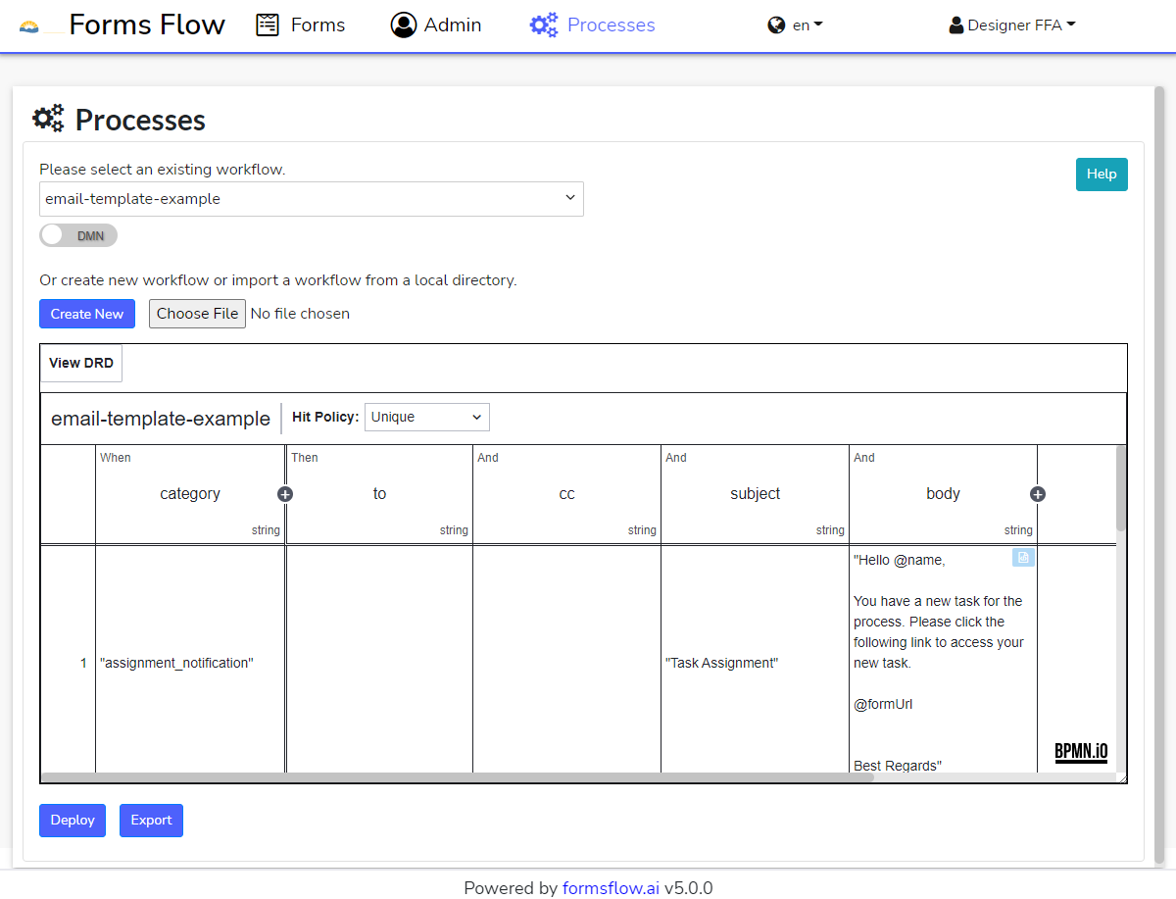Go to the Forms menu
1176x899 pixels.
point(318,25)
